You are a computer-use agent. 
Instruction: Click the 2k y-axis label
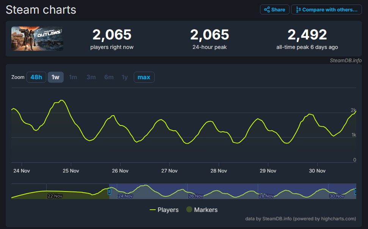coord(354,110)
